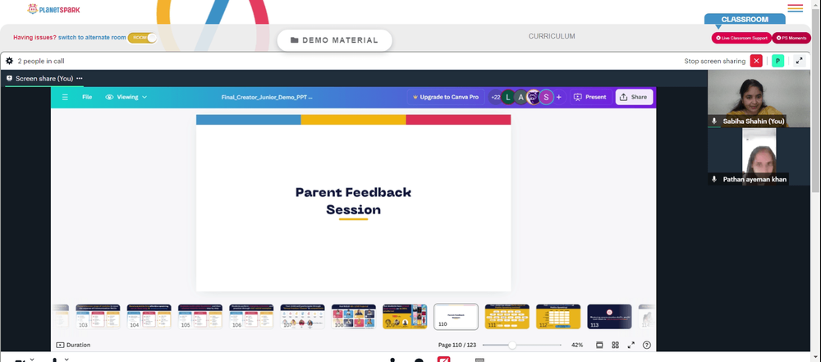Image resolution: width=821 pixels, height=362 pixels.
Task: Open Canva help question icon
Action: tap(647, 345)
